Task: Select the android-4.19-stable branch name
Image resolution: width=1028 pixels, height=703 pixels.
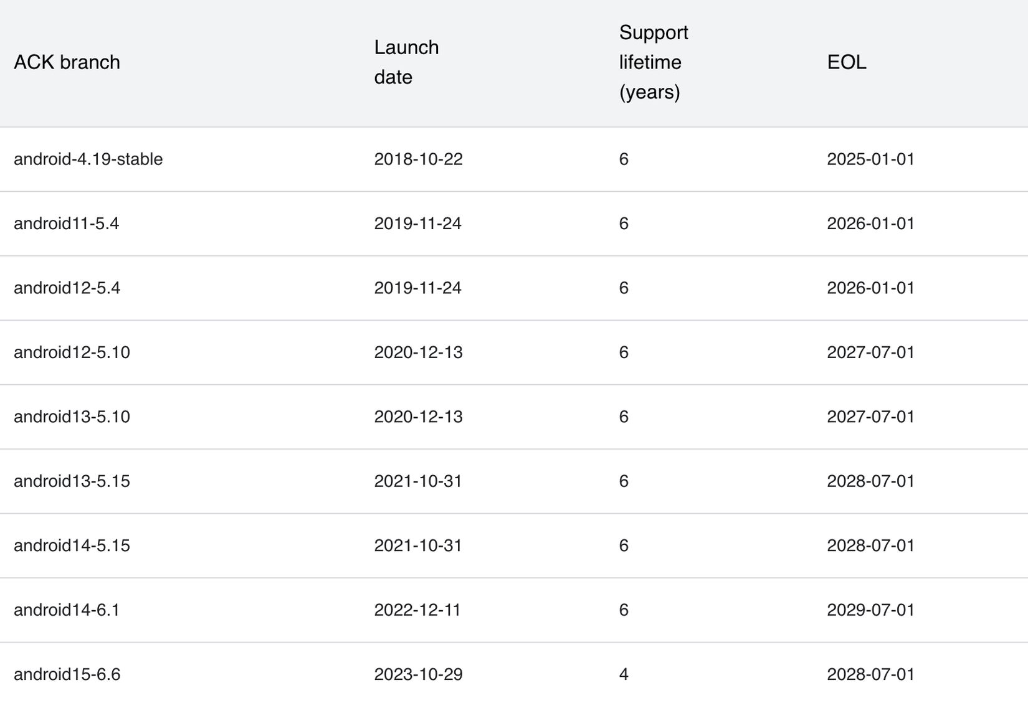Action: tap(88, 159)
